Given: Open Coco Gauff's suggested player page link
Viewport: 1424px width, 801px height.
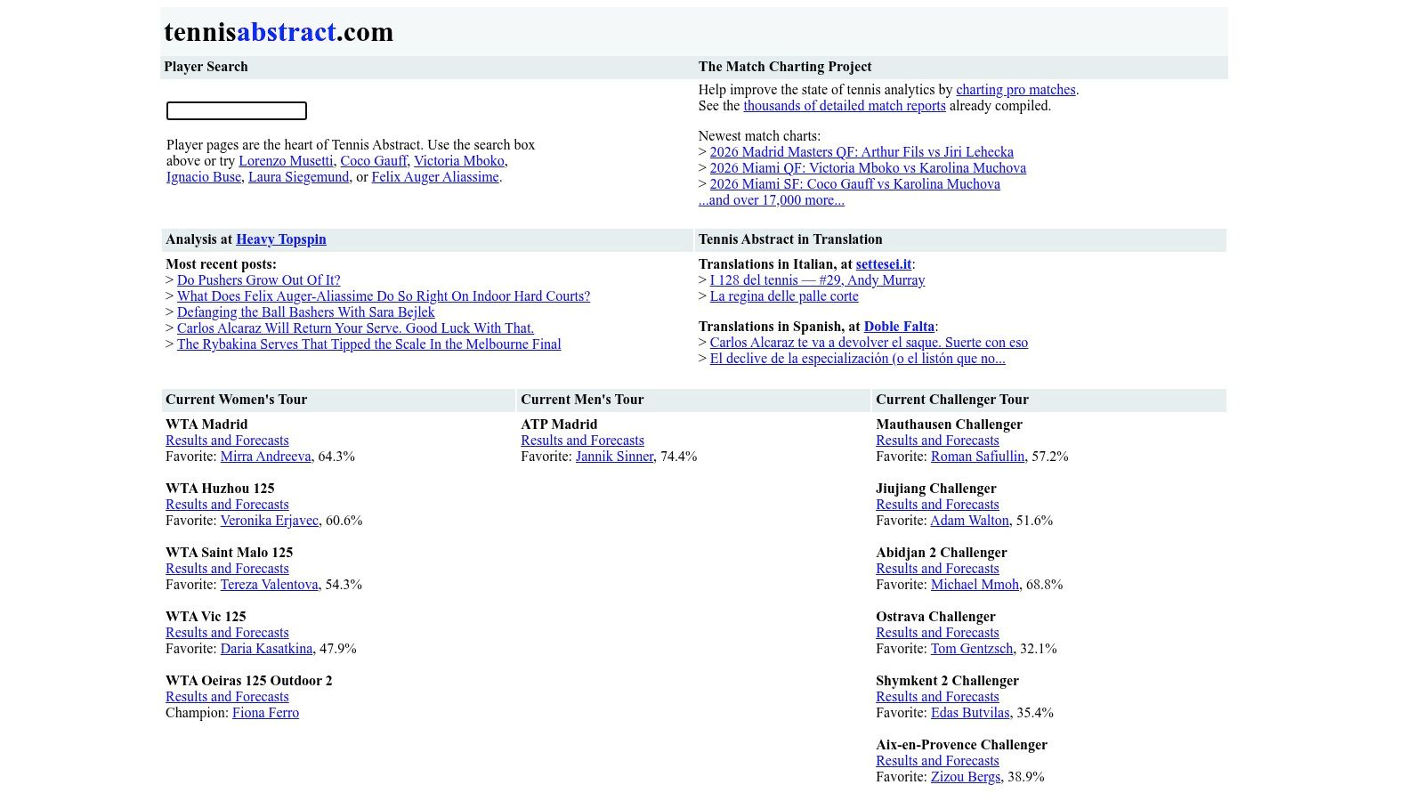Looking at the screenshot, I should pyautogui.click(x=374, y=161).
